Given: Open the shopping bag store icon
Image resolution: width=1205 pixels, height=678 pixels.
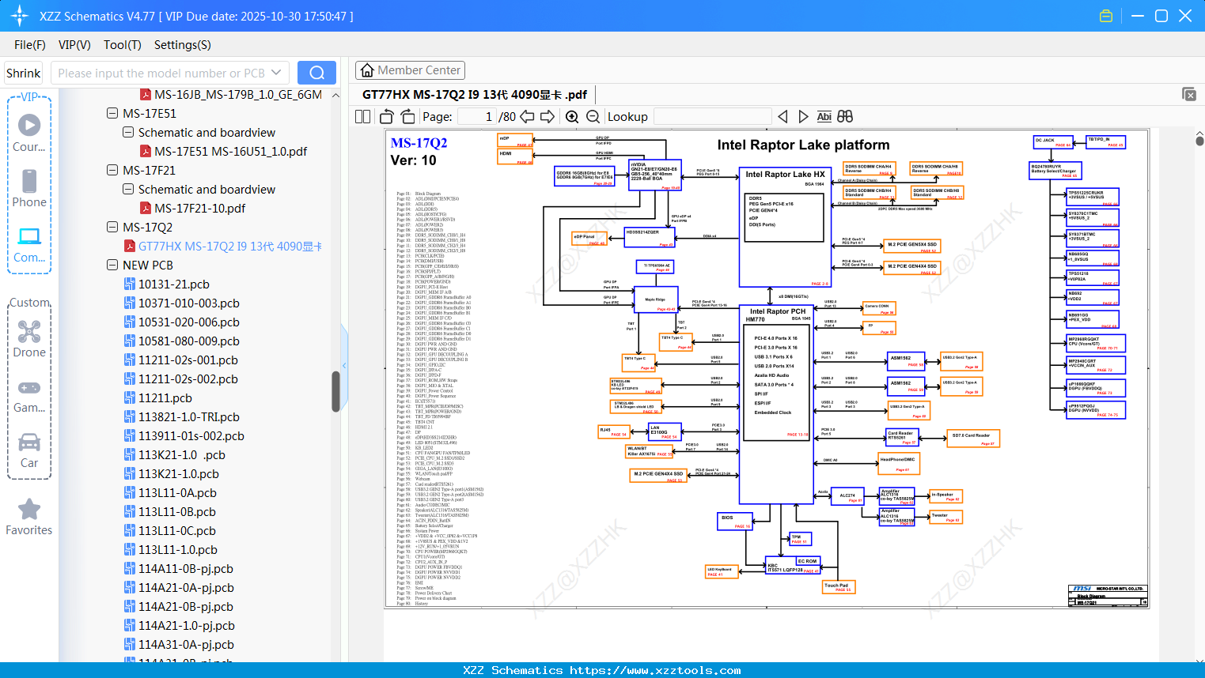Looking at the screenshot, I should (x=1106, y=16).
